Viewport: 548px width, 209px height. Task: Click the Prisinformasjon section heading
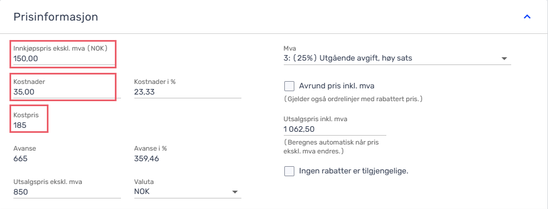coord(56,17)
